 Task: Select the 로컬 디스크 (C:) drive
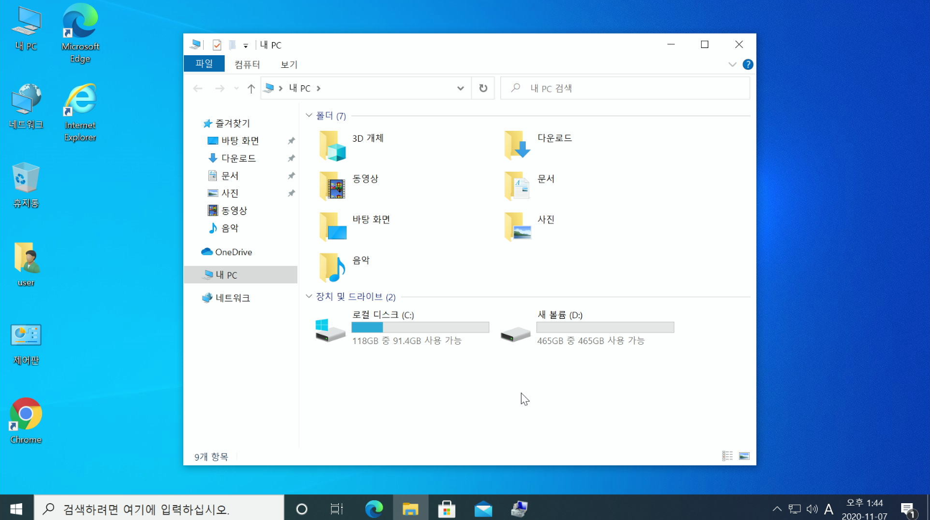click(402, 328)
